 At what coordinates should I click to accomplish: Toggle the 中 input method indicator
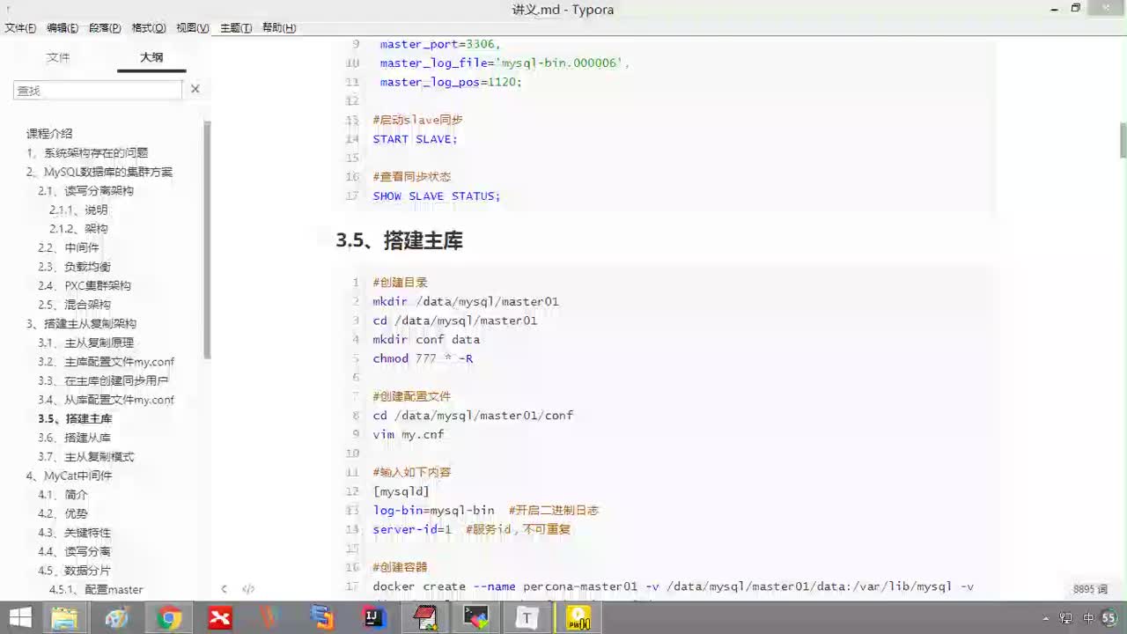[x=1088, y=618]
